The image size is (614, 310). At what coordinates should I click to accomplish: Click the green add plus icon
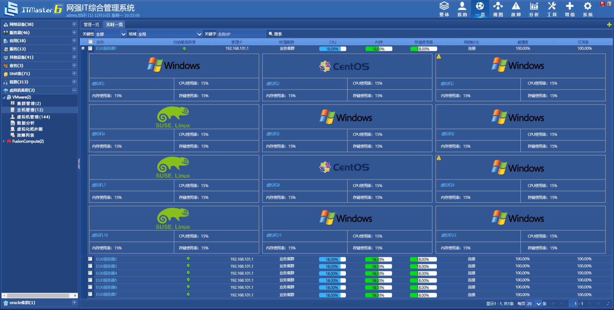coord(609,25)
